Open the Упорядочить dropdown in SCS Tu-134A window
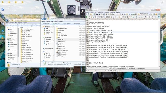166x93 pixels. pyautogui.click(x=46, y=24)
